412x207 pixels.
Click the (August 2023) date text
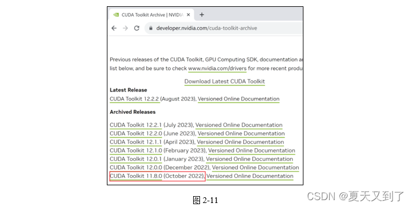point(178,99)
